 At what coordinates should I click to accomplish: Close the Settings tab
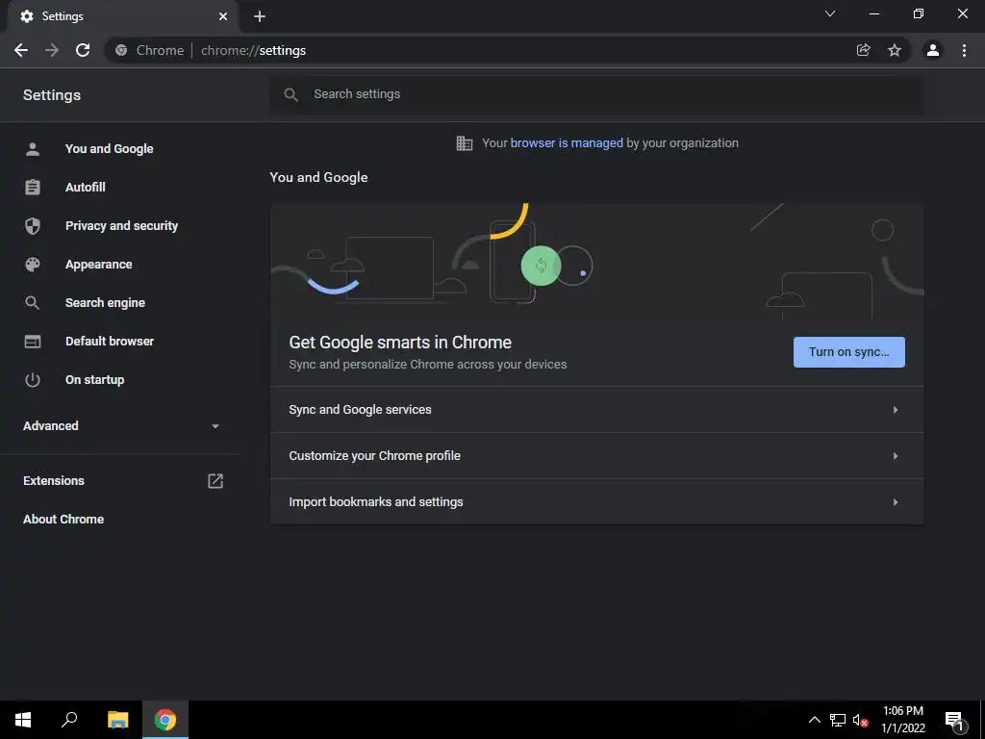coord(223,16)
